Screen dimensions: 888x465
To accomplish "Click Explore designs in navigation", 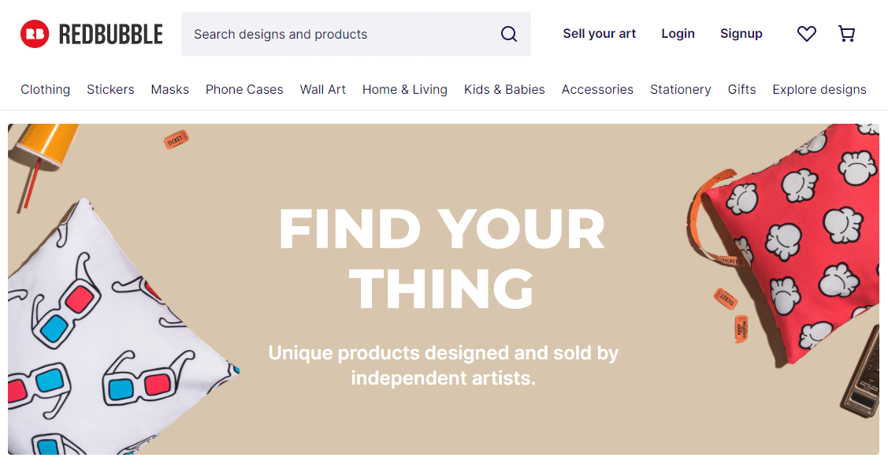I will point(819,90).
